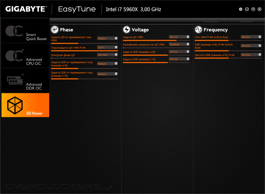265x194 pixels.
Task: Switch to the Advanced CPU OC tab
Action: 25,56
